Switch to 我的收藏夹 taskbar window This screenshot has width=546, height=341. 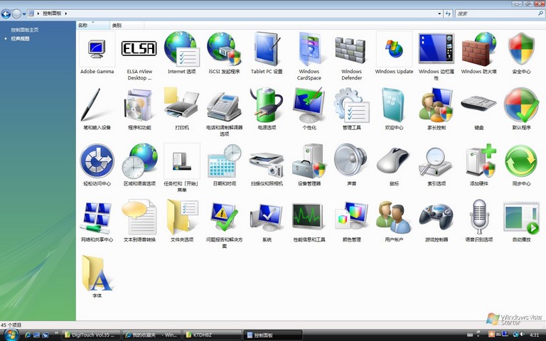click(152, 335)
